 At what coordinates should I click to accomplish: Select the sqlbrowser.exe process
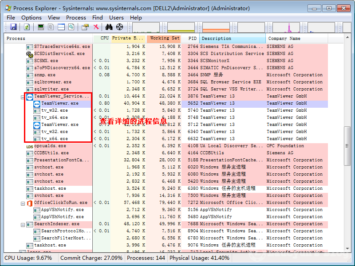point(53,82)
